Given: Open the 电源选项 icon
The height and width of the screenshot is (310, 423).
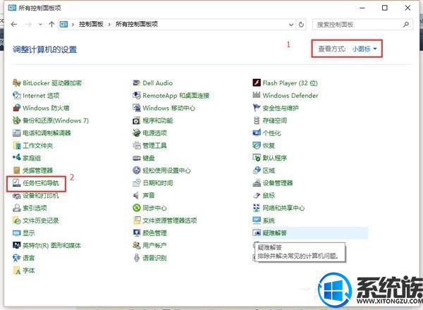Looking at the screenshot, I should [x=137, y=133].
